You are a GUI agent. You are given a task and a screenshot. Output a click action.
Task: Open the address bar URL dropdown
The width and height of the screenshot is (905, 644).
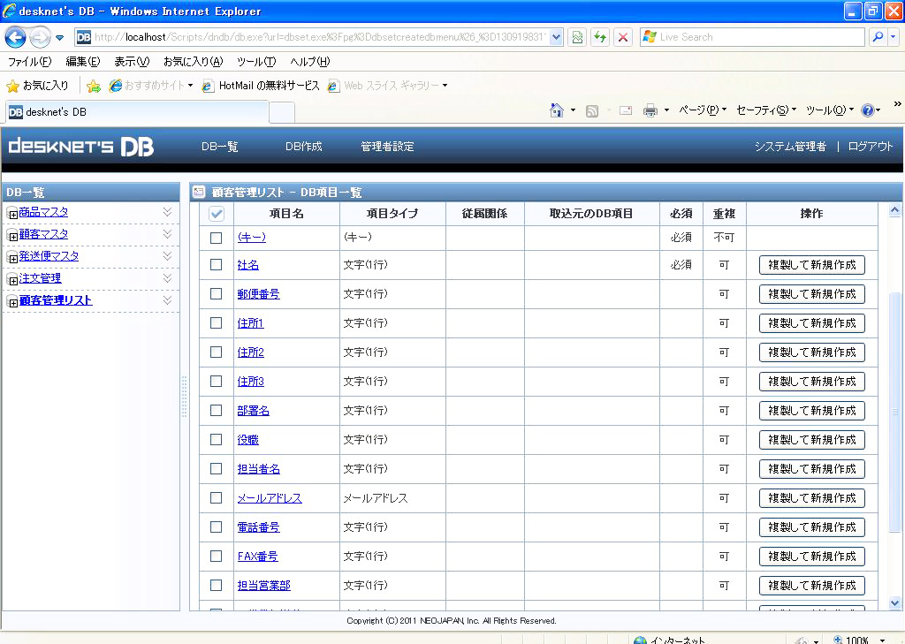(556, 37)
